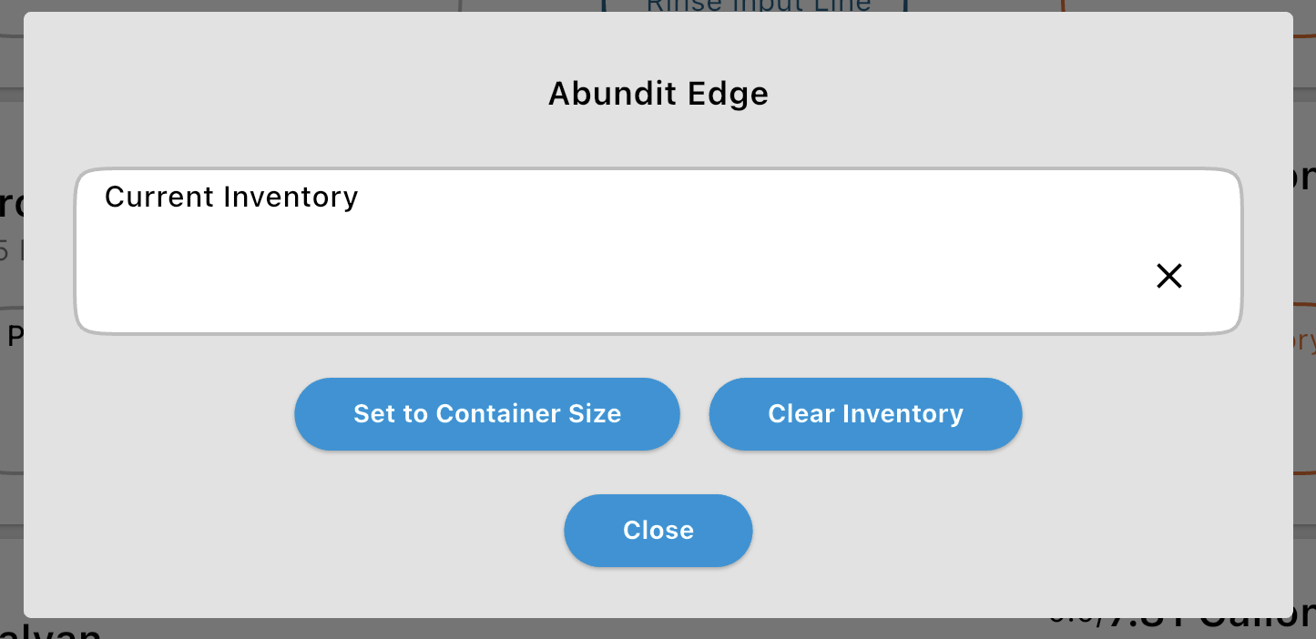Select the Clear Inventory button
This screenshot has width=1316, height=639.
coord(865,414)
